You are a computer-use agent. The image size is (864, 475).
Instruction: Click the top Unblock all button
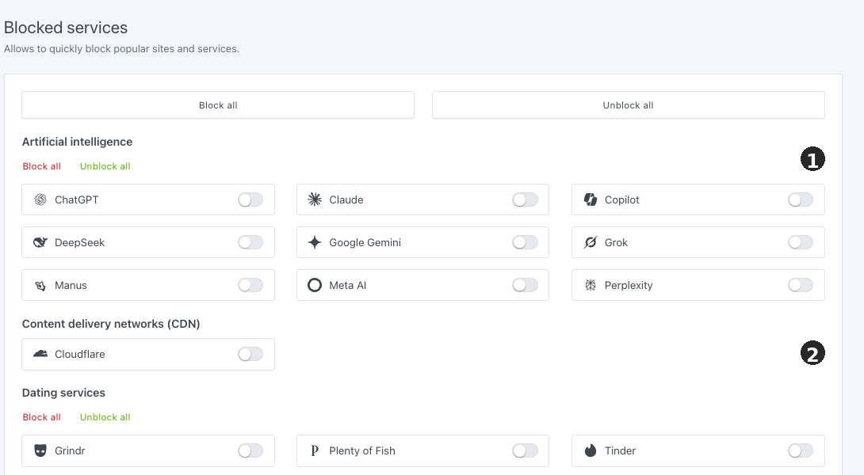pos(628,105)
